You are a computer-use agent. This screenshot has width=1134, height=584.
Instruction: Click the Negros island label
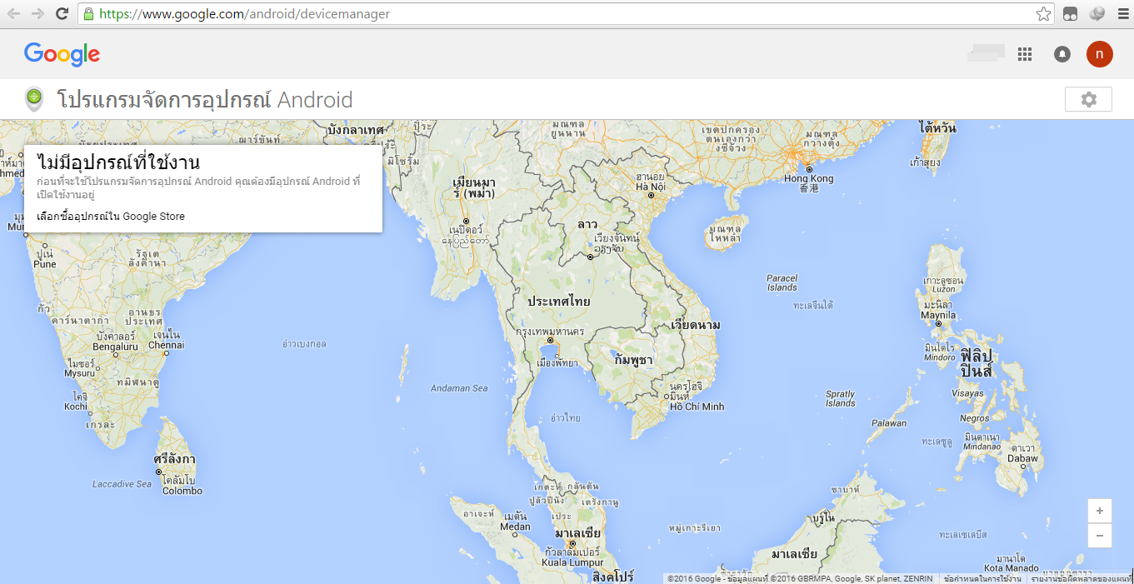click(x=975, y=418)
